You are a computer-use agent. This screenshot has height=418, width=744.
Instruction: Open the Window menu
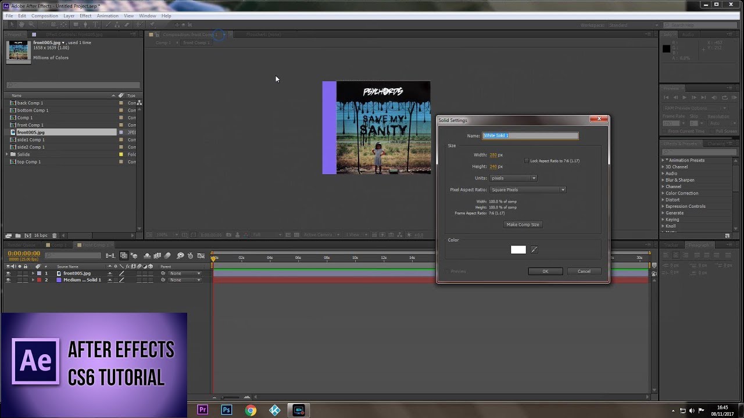click(x=147, y=16)
